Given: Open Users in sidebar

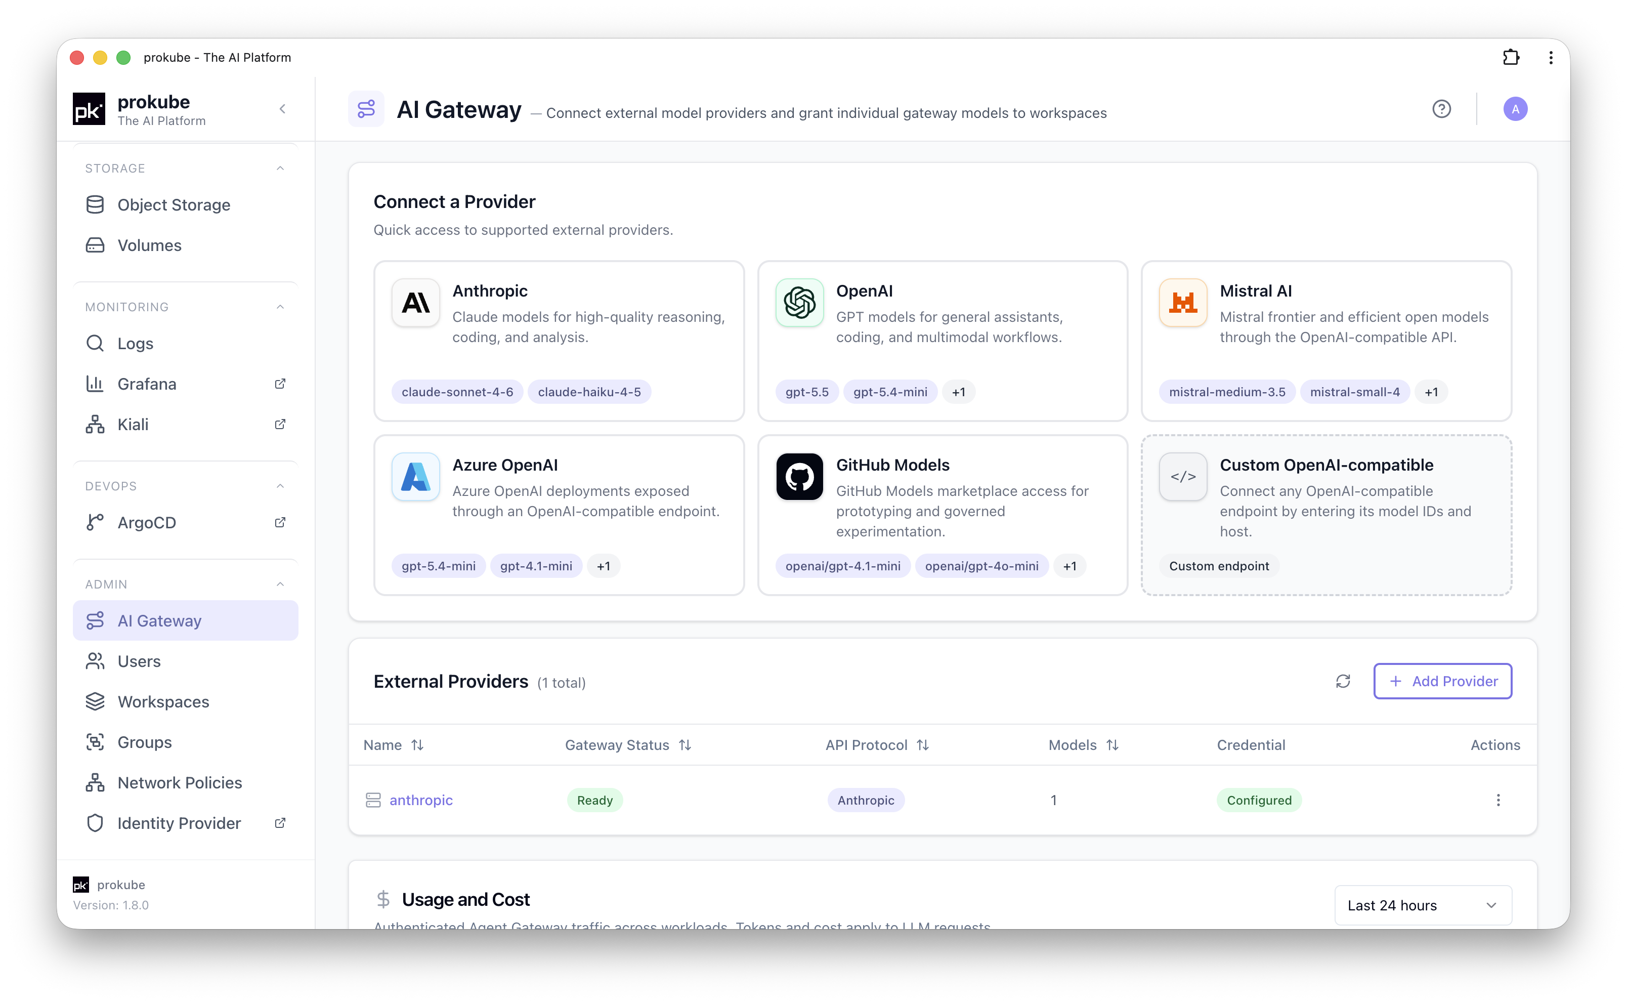Looking at the screenshot, I should tap(186, 662).
